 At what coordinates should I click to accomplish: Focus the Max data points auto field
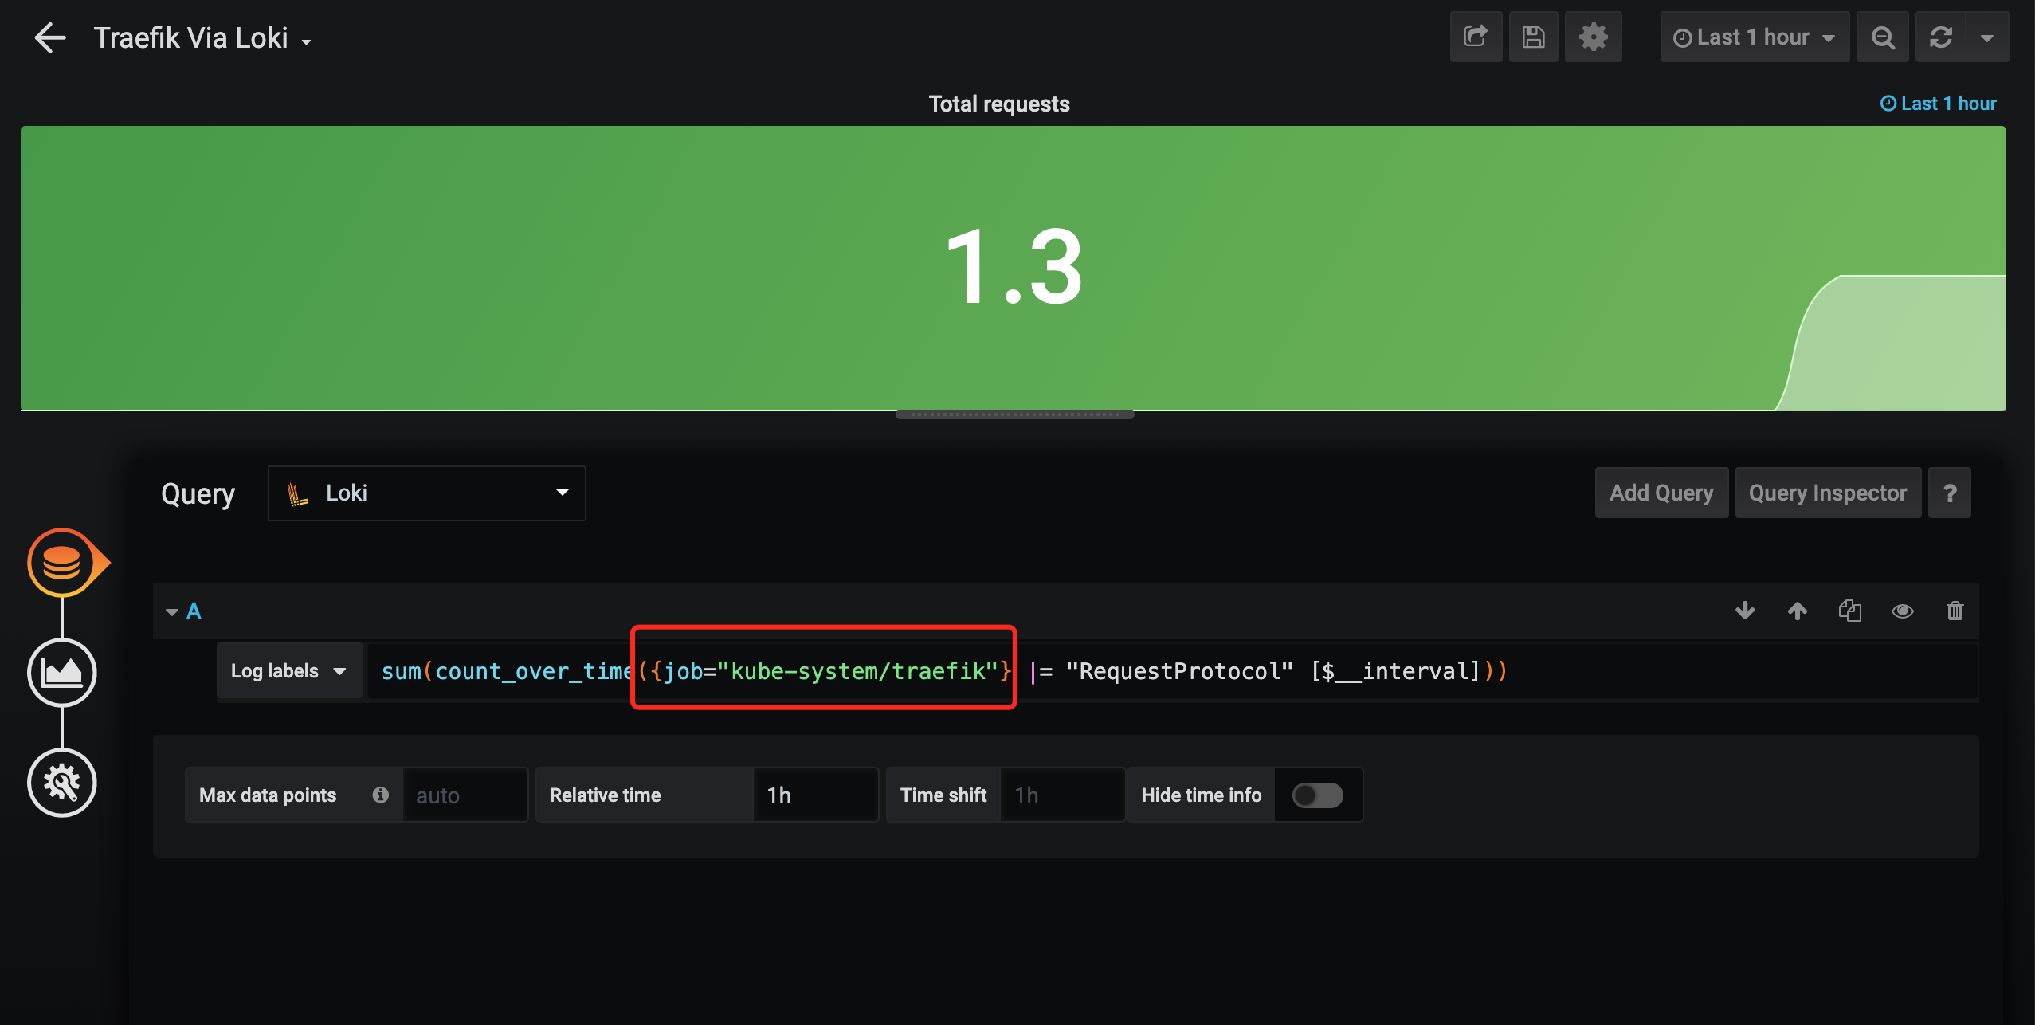(465, 795)
